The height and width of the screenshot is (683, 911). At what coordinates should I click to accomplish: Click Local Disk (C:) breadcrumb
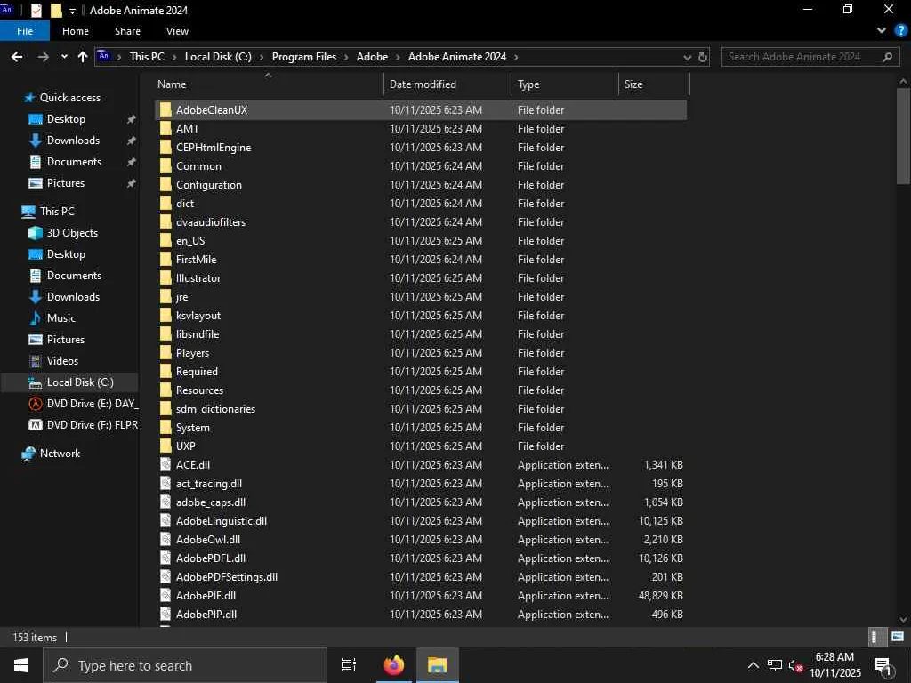[x=218, y=57]
